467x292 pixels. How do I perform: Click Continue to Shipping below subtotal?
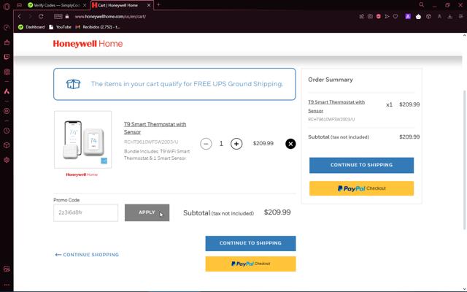coord(250,243)
